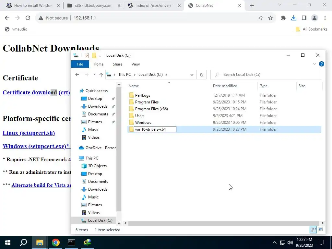Click navigation pane scroll down arrow

[119, 223]
